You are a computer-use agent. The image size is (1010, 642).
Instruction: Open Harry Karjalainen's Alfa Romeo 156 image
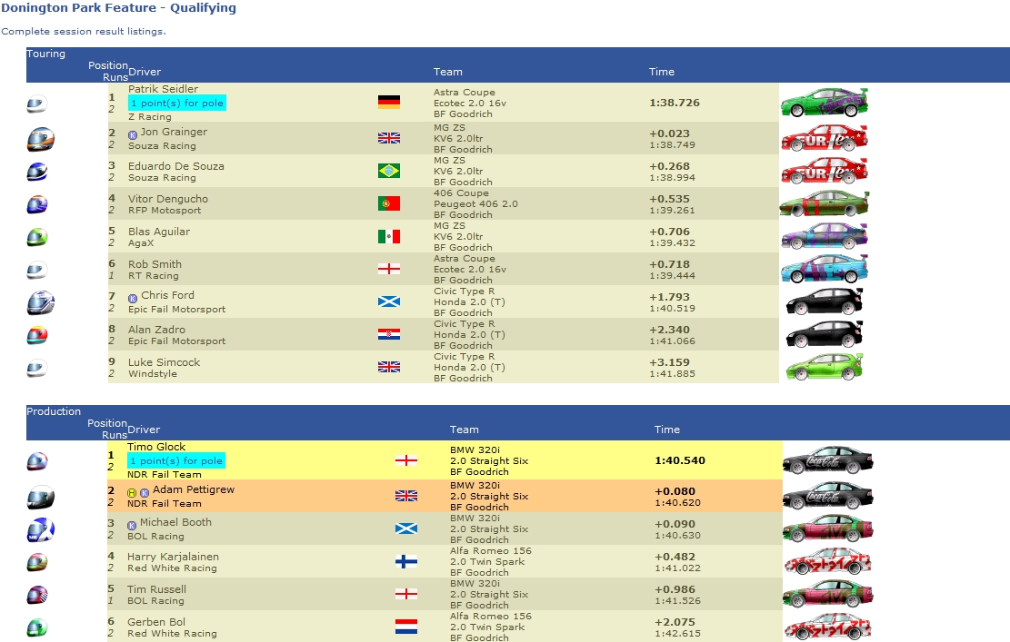(827, 561)
